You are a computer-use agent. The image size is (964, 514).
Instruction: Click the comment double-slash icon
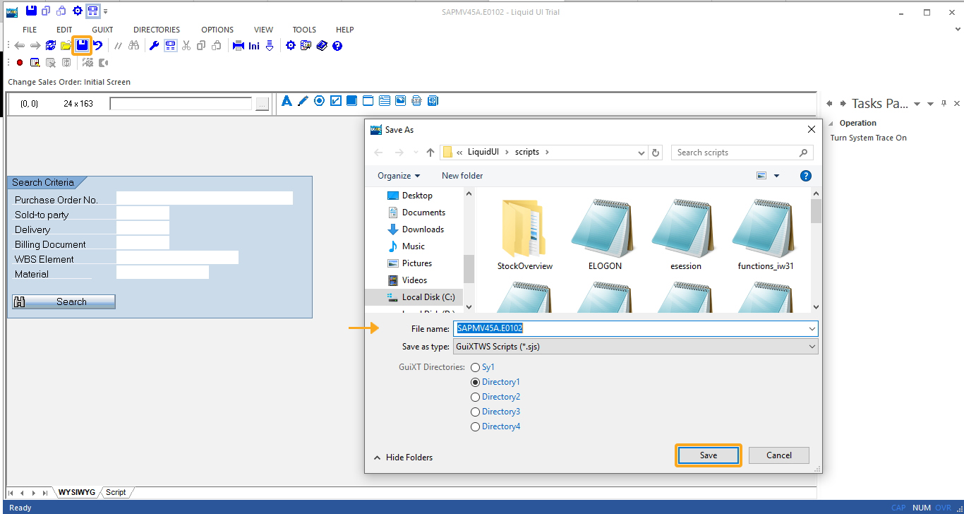[x=118, y=46]
